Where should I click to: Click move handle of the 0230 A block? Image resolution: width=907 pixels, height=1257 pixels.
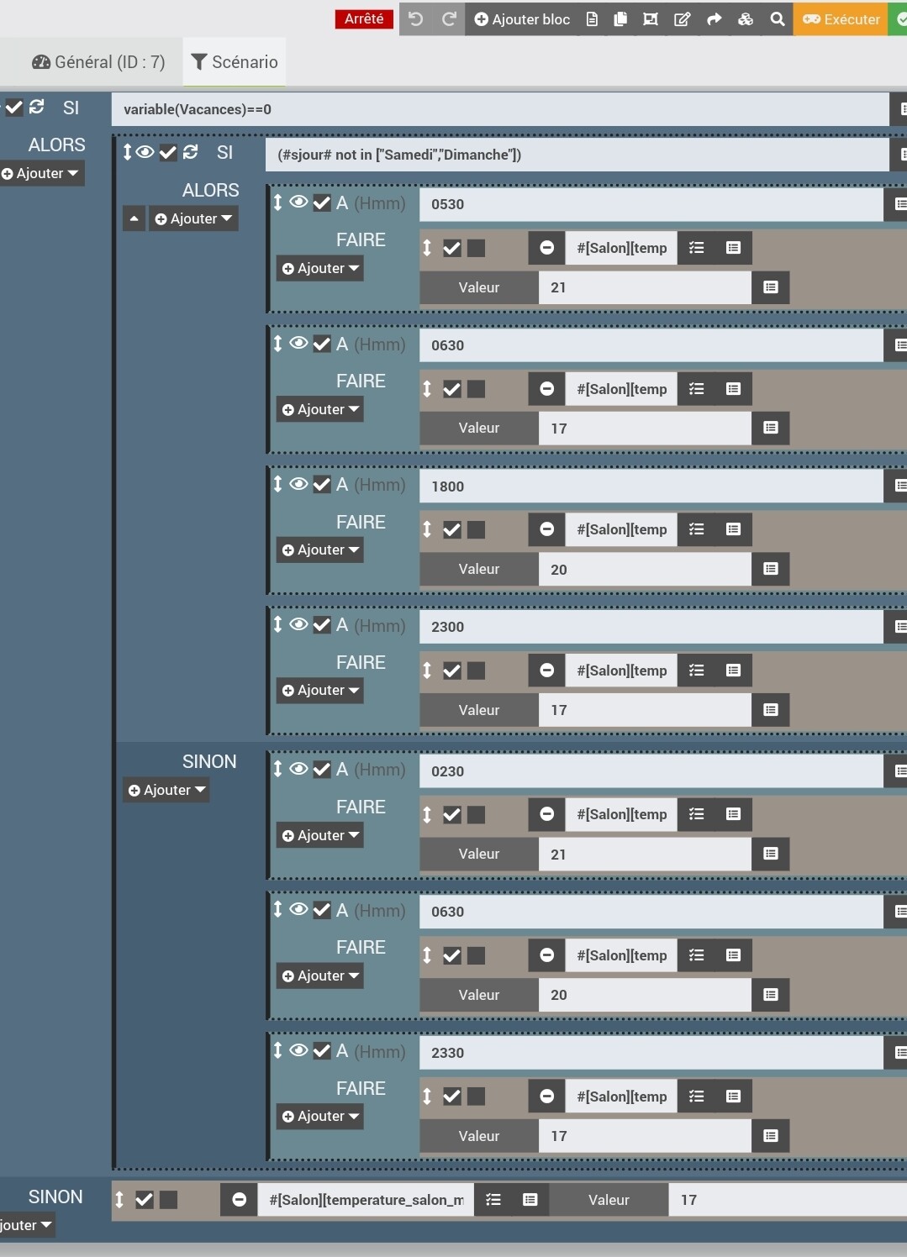277,770
